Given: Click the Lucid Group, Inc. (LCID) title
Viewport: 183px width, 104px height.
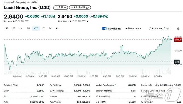Looking at the screenshot, I should [x=27, y=8].
